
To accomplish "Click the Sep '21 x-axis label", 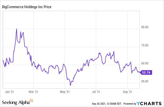I will click(x=128, y=91).
